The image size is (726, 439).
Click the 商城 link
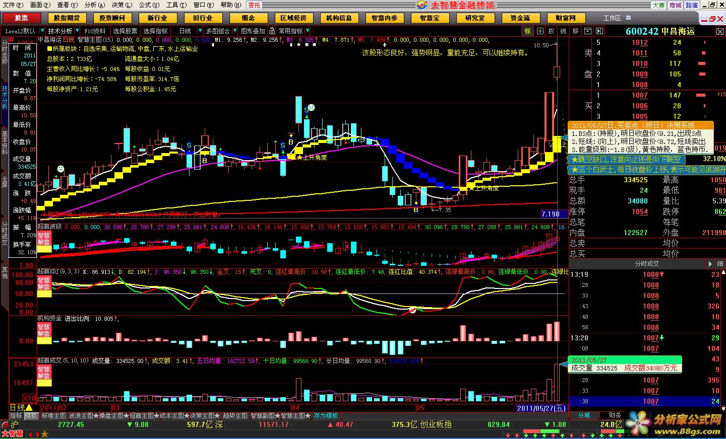(x=675, y=5)
